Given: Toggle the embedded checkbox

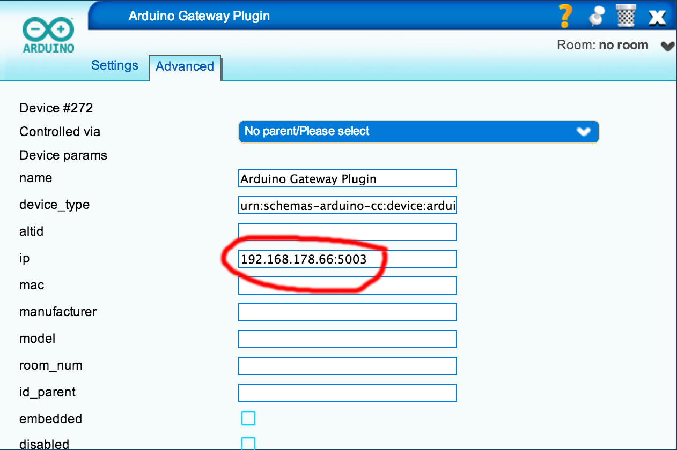Looking at the screenshot, I should (x=248, y=418).
